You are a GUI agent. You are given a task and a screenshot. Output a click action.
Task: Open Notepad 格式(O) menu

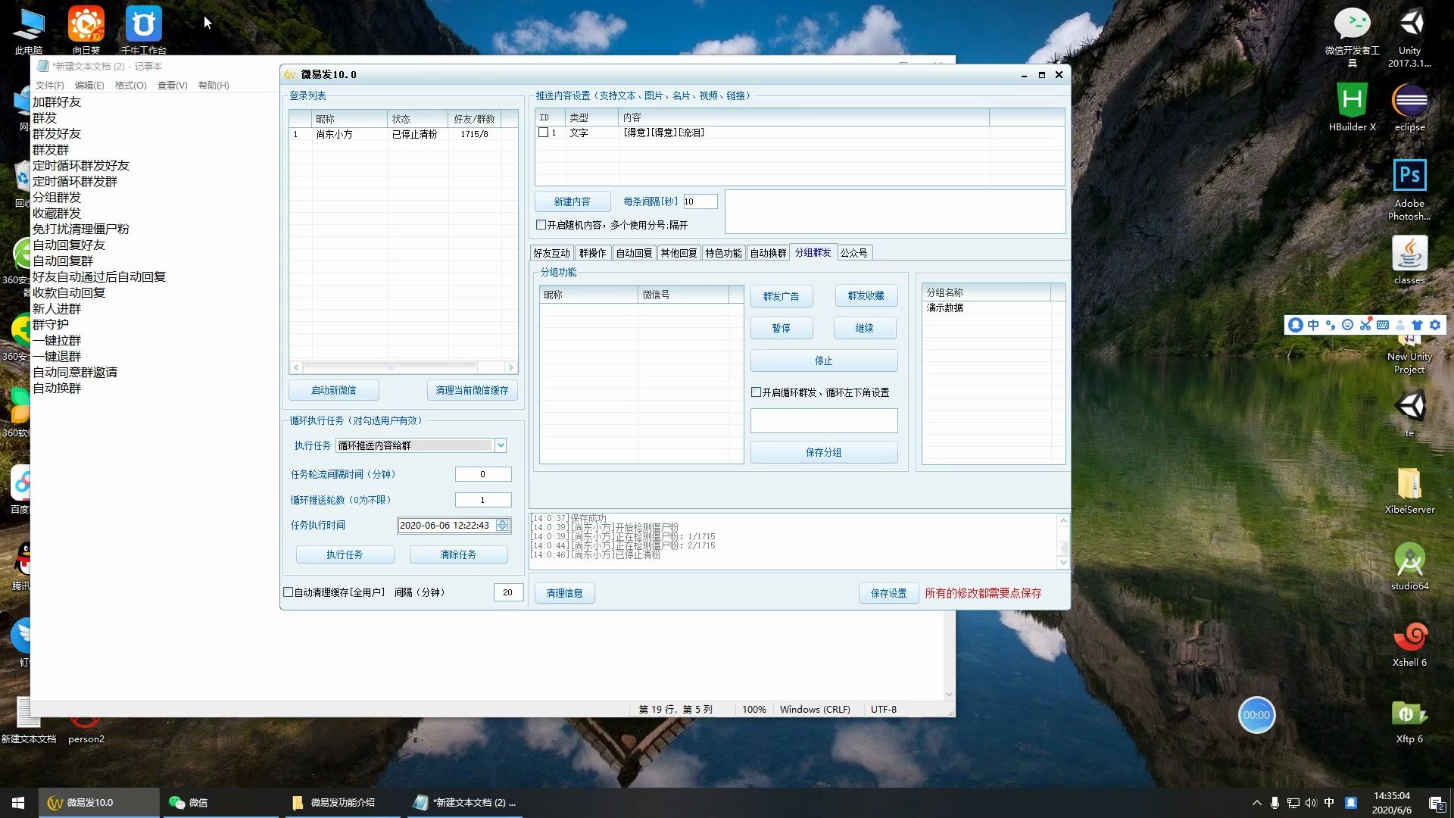click(130, 86)
